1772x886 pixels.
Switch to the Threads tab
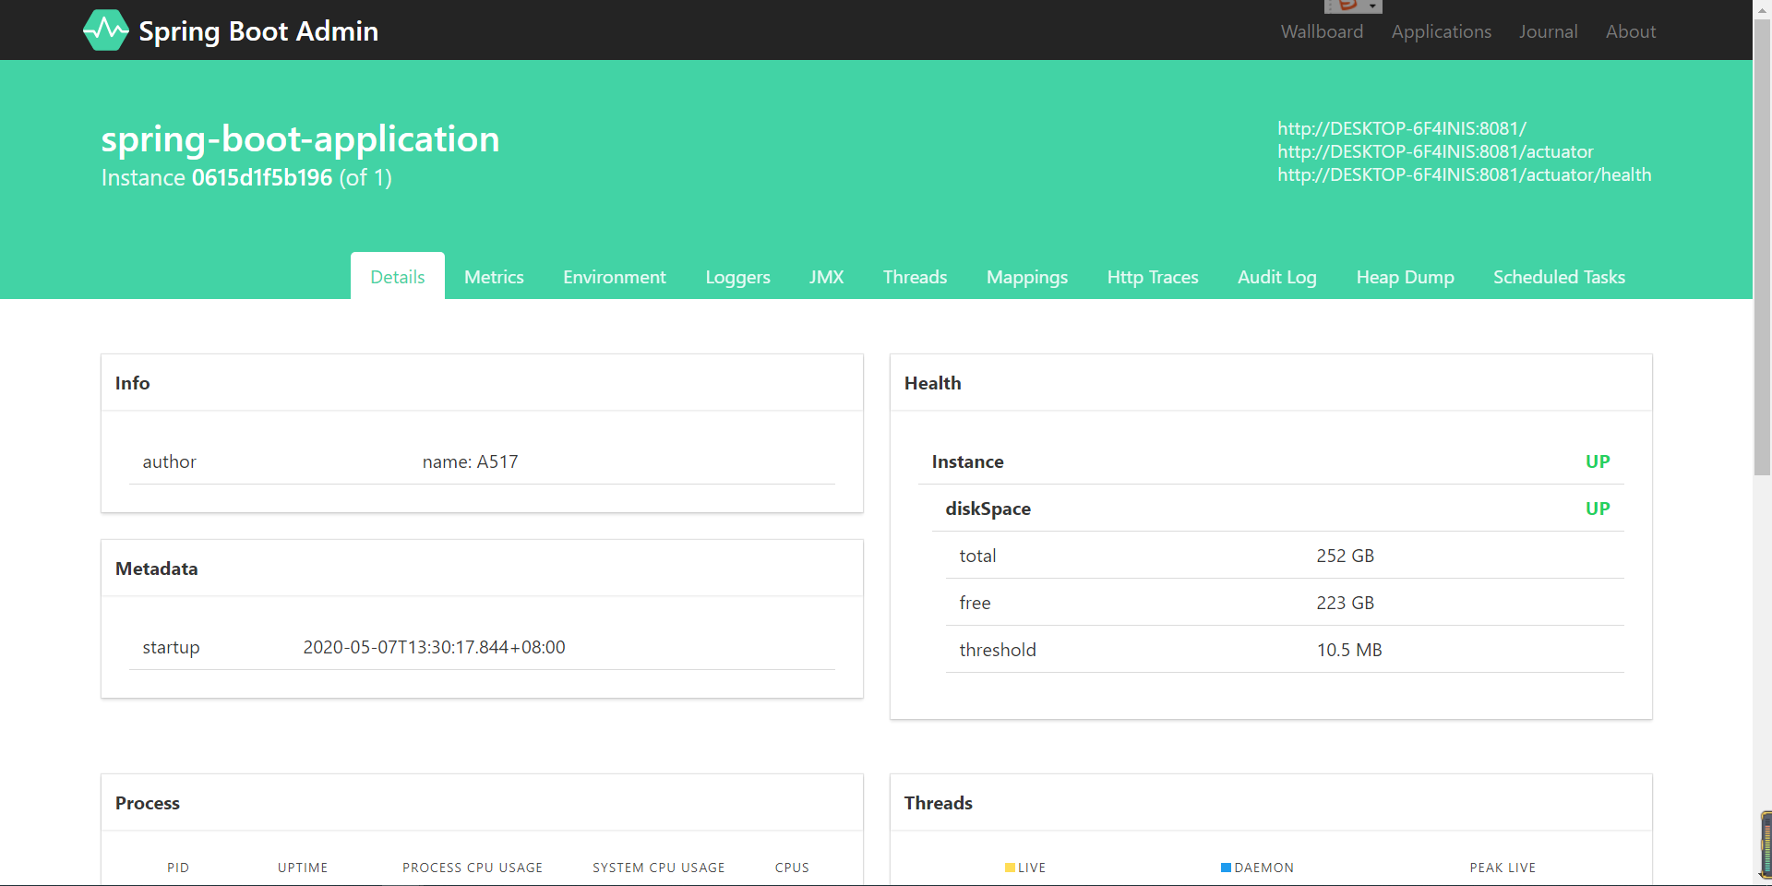915,277
